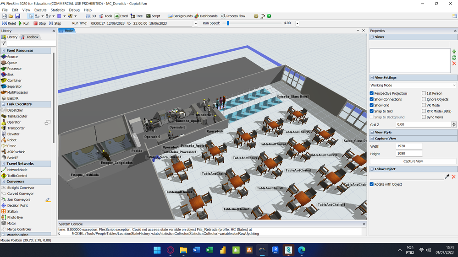Screen dimensions: 458x257
Task: Toggle Snap to Grid checkbox
Action: pyautogui.click(x=371, y=111)
